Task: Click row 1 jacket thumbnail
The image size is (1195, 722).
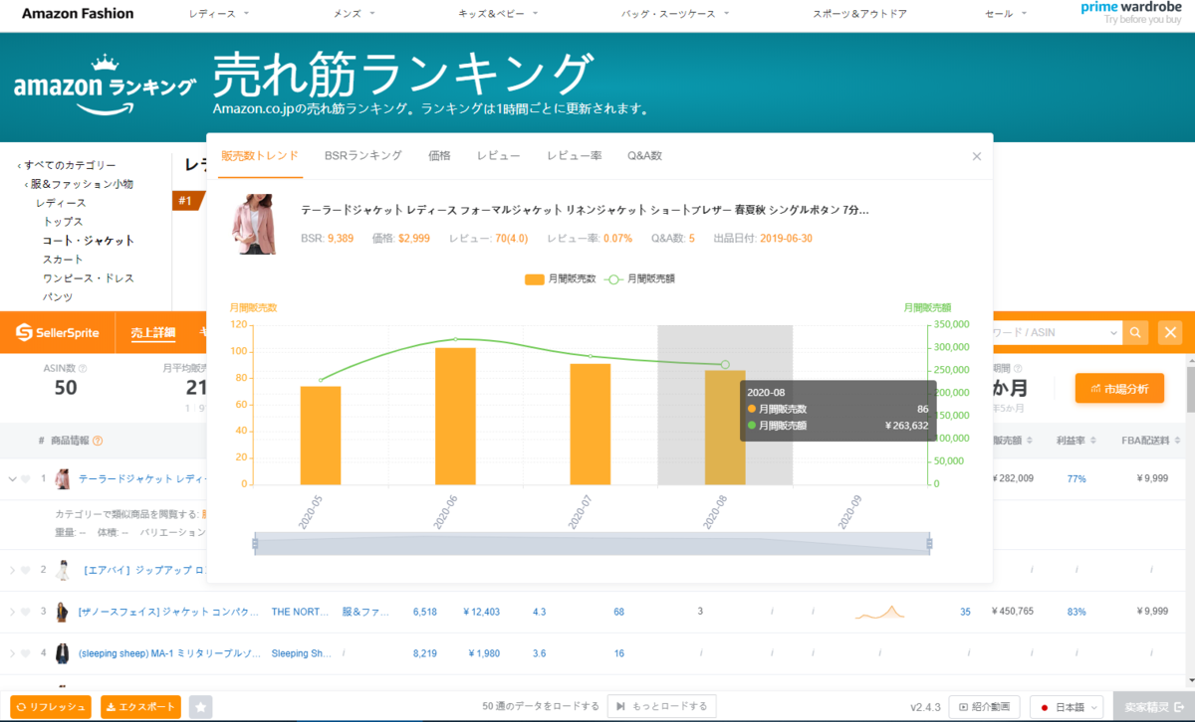Action: (x=63, y=479)
